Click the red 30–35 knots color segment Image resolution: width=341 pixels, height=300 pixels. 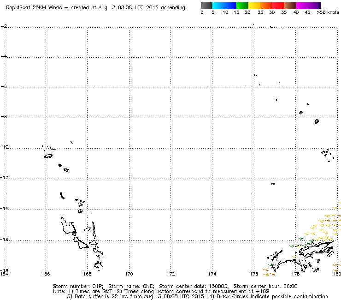pyautogui.click(x=278, y=6)
